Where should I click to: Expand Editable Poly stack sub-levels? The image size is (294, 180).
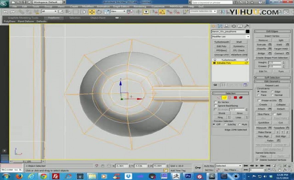pyautogui.click(x=214, y=63)
